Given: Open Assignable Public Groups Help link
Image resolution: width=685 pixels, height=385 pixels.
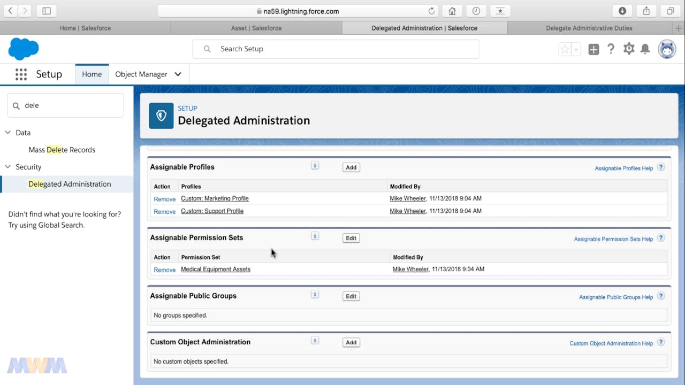Looking at the screenshot, I should (616, 297).
